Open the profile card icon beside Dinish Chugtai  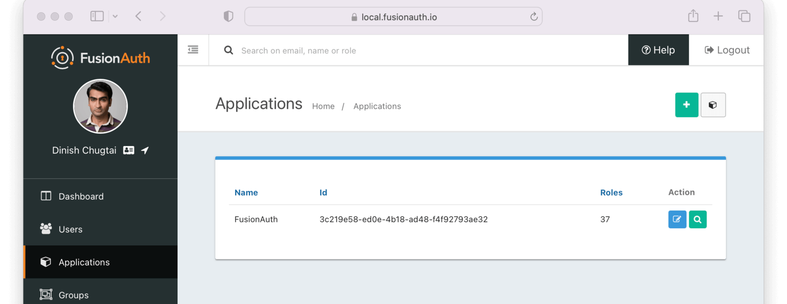pyautogui.click(x=129, y=151)
